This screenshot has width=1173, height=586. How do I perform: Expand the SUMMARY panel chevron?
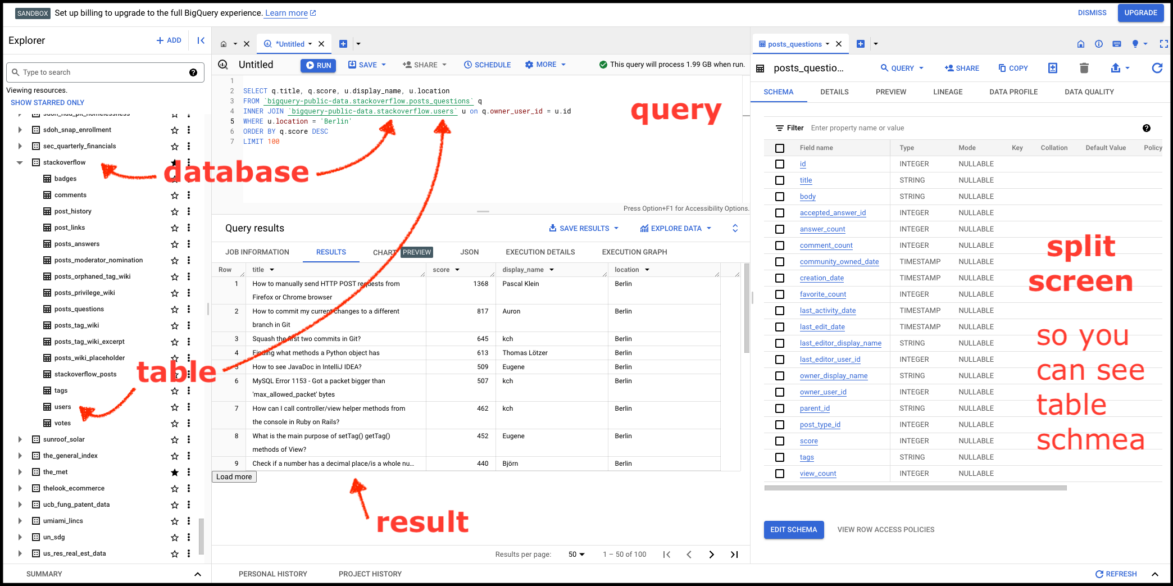pyautogui.click(x=198, y=575)
